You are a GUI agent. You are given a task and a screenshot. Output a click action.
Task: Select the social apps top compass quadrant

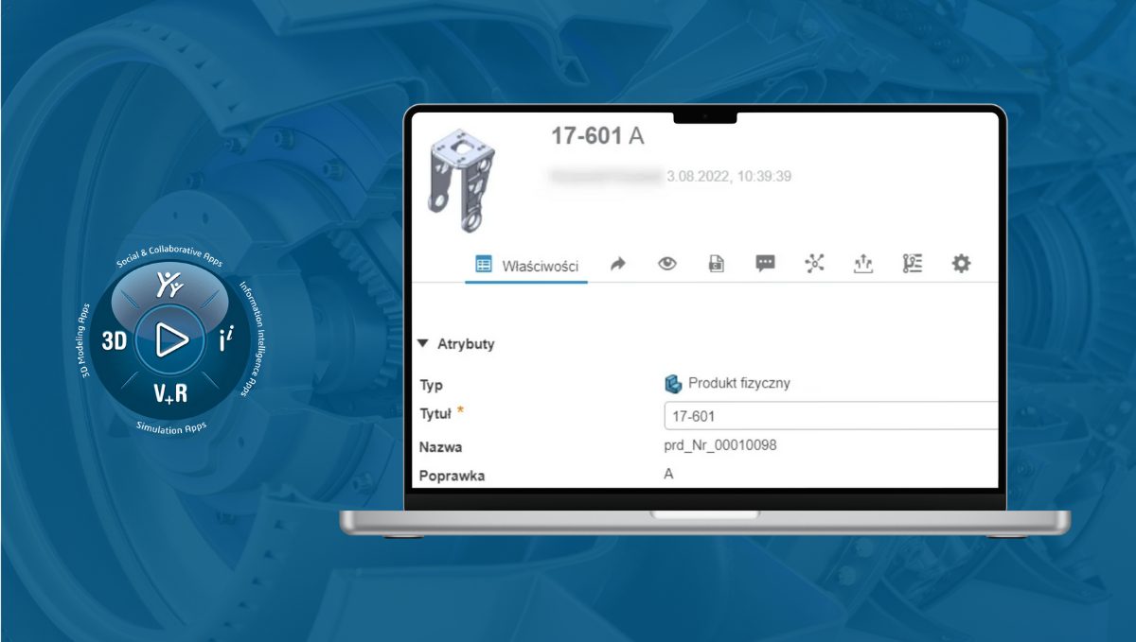[169, 283]
